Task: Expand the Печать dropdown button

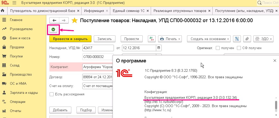Action: (170, 39)
